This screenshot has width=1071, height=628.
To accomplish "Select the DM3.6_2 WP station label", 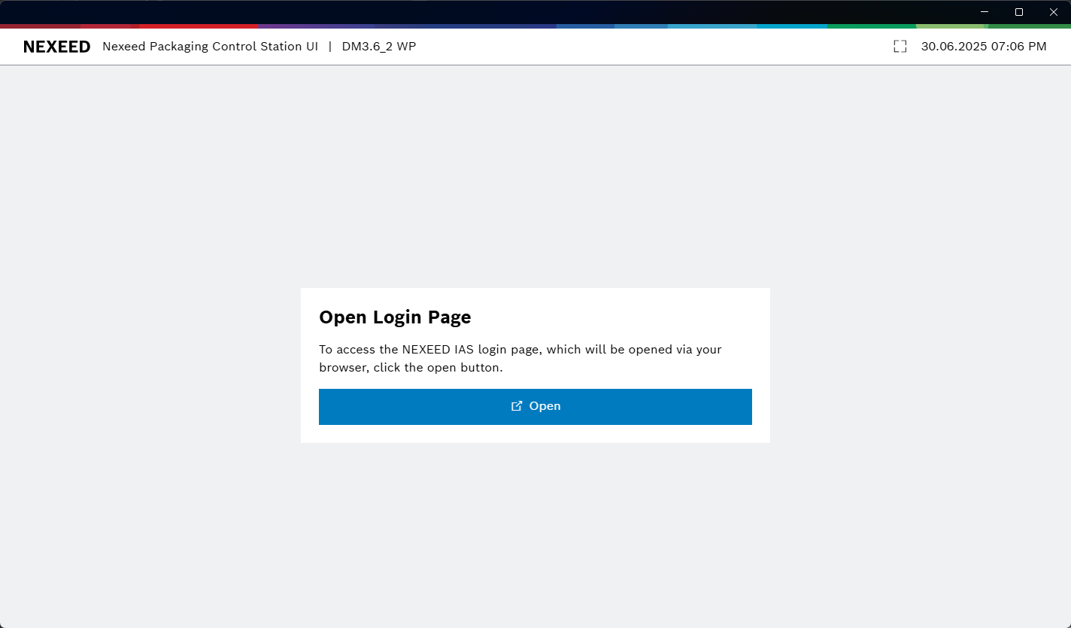I will point(378,47).
